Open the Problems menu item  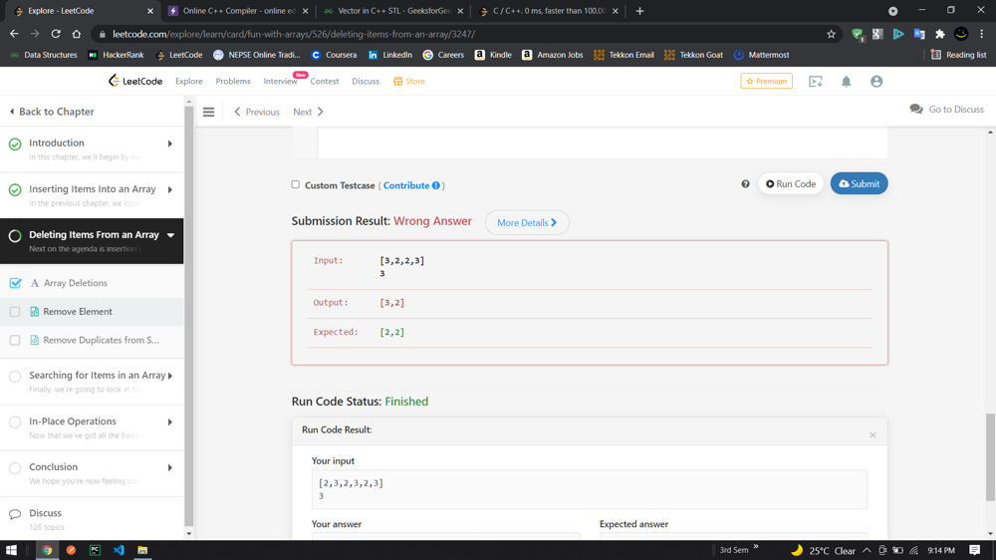233,82
